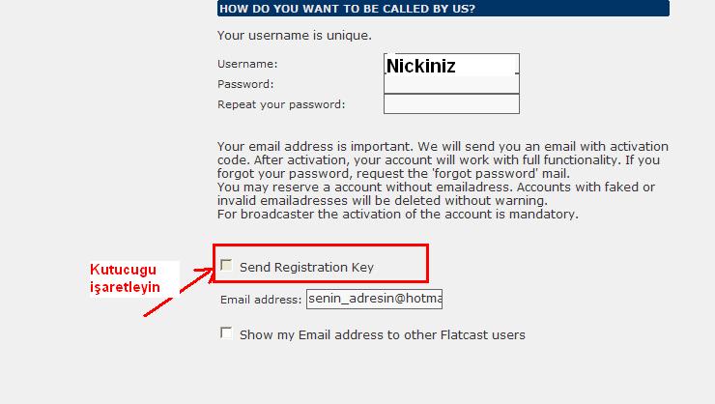Click the "Repeat your password:" label
Viewport: 715px width, 404px height.
coord(281,104)
